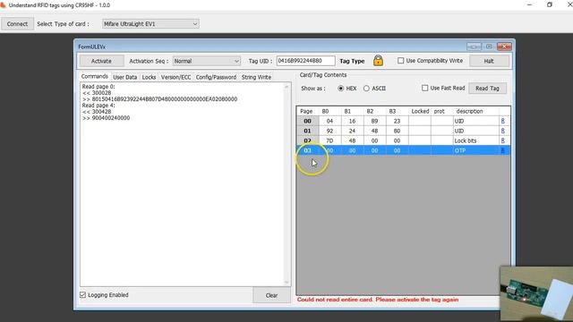Click the OTP description cell
This screenshot has height=322, width=573.
pyautogui.click(x=475, y=150)
